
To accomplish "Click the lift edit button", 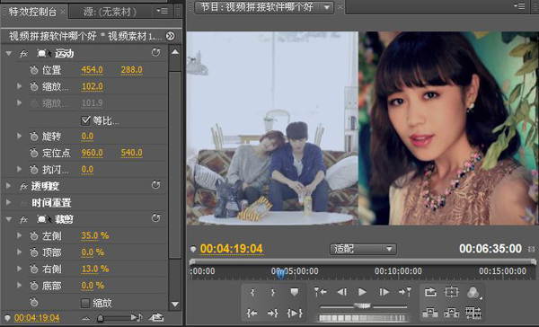I will pos(430,313).
